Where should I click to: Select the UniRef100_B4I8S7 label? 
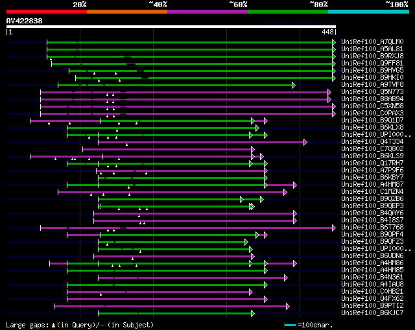(372, 220)
